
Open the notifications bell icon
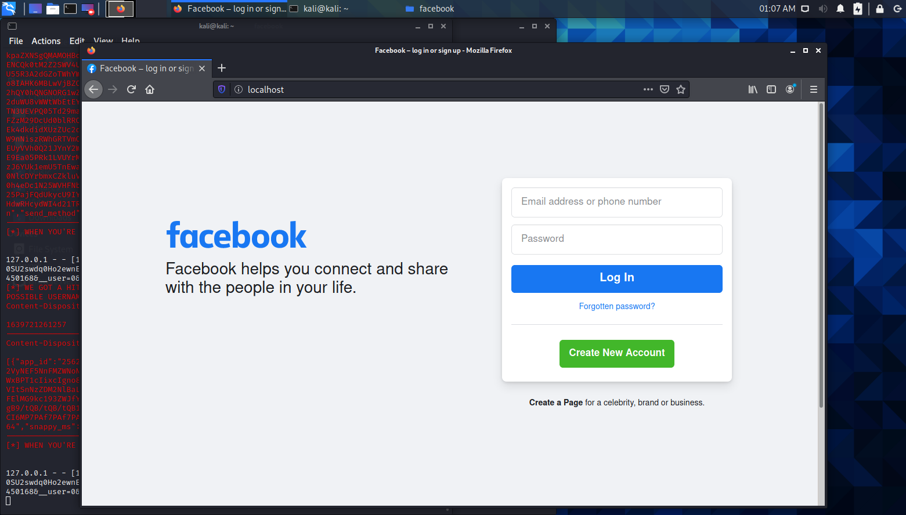click(840, 9)
